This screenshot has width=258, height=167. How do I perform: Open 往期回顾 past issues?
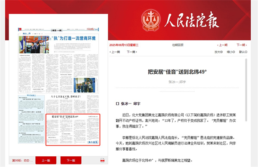click(x=178, y=45)
